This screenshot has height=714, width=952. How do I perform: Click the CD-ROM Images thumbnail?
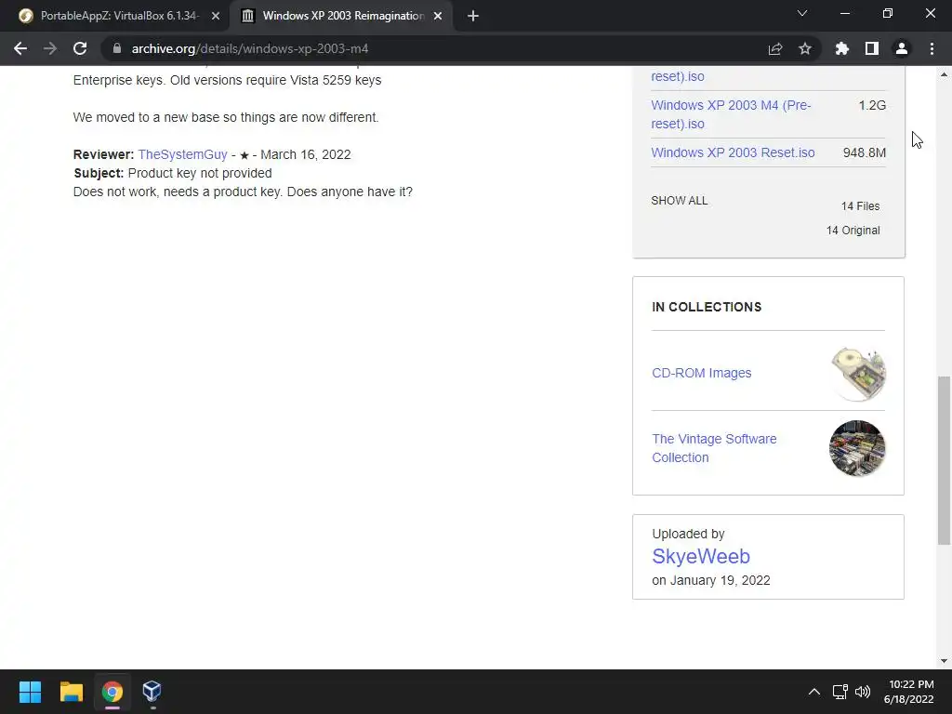pos(857,374)
